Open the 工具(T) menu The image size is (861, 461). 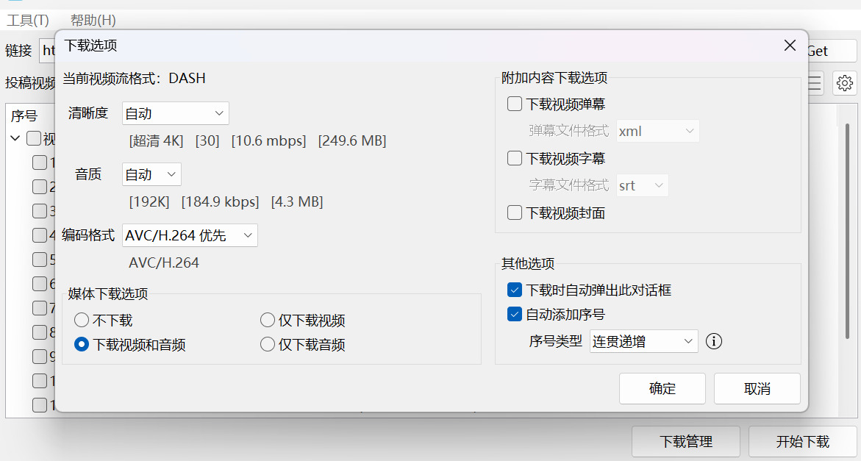tap(28, 21)
